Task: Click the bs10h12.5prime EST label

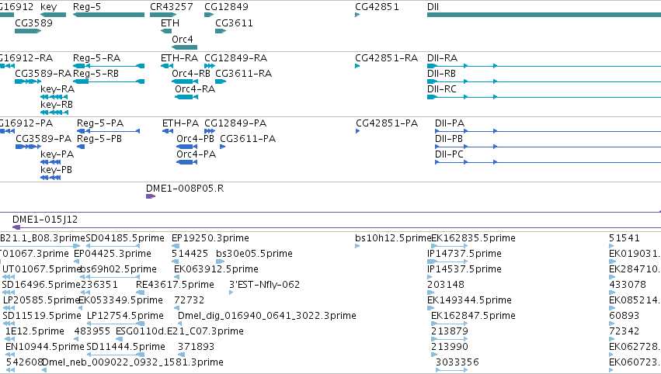Action: point(393,238)
